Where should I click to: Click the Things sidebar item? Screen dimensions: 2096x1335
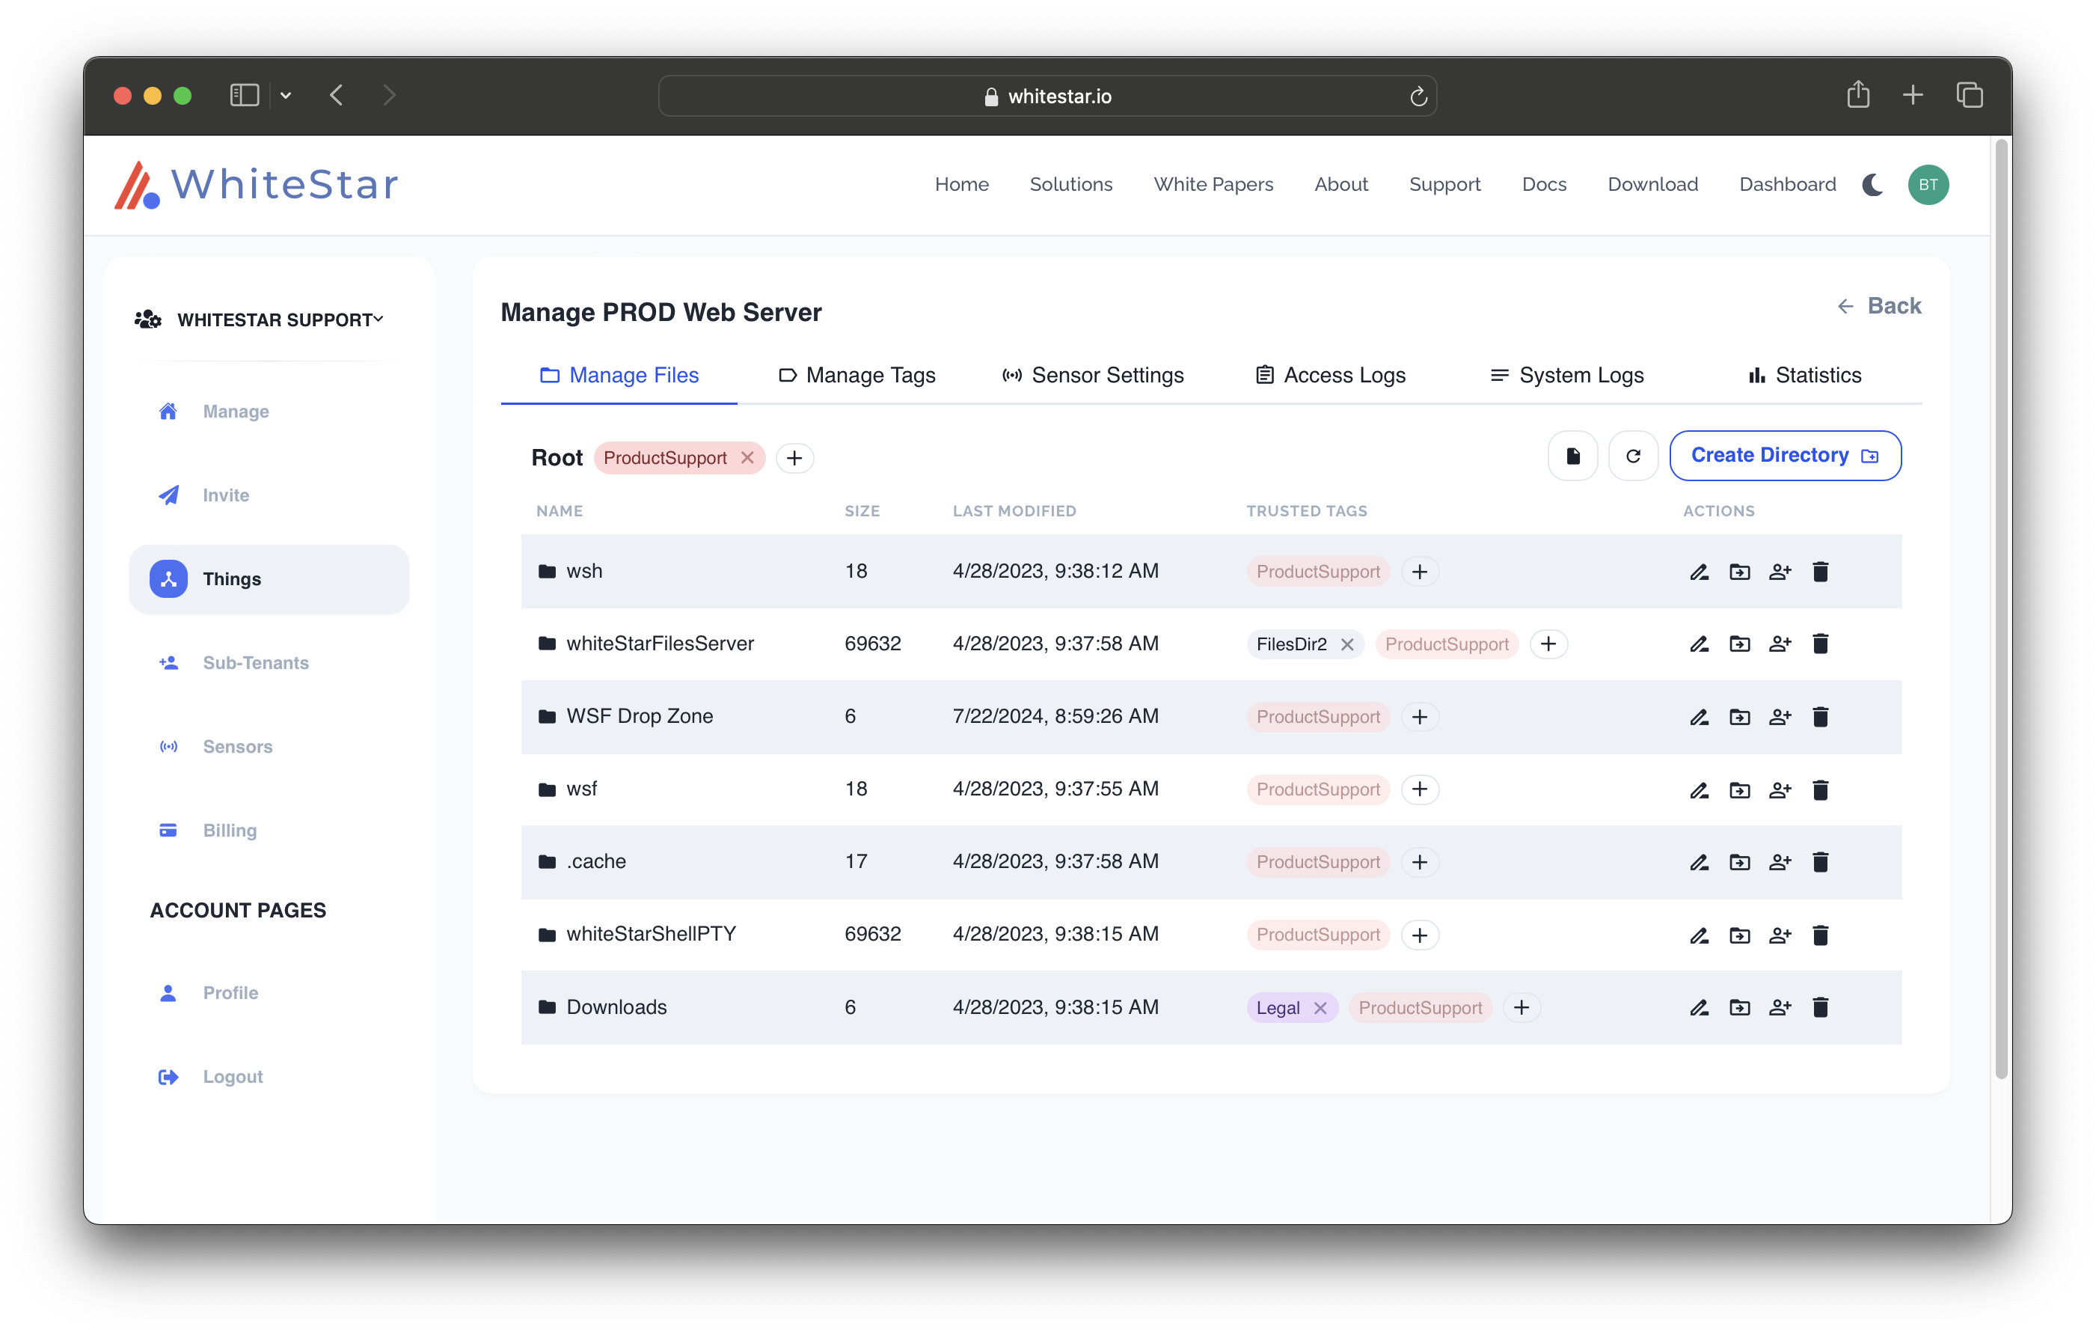click(x=269, y=579)
